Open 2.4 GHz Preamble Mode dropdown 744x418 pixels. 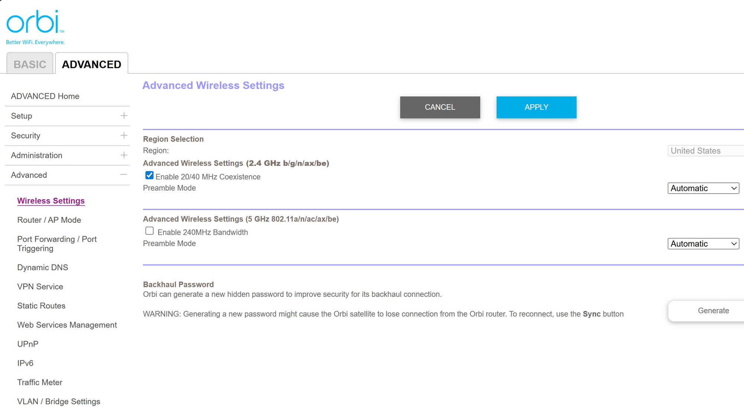703,188
